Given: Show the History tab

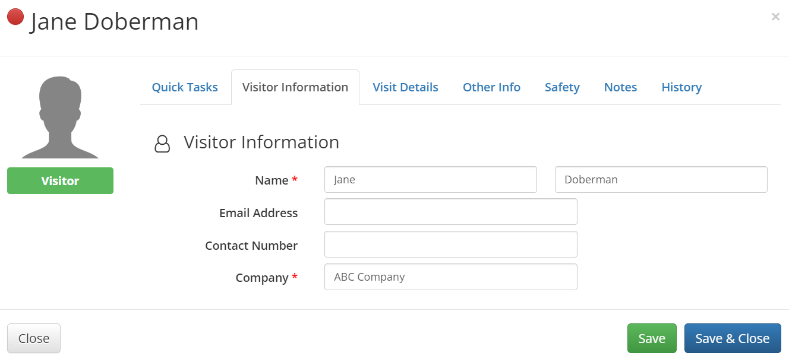Looking at the screenshot, I should point(681,87).
